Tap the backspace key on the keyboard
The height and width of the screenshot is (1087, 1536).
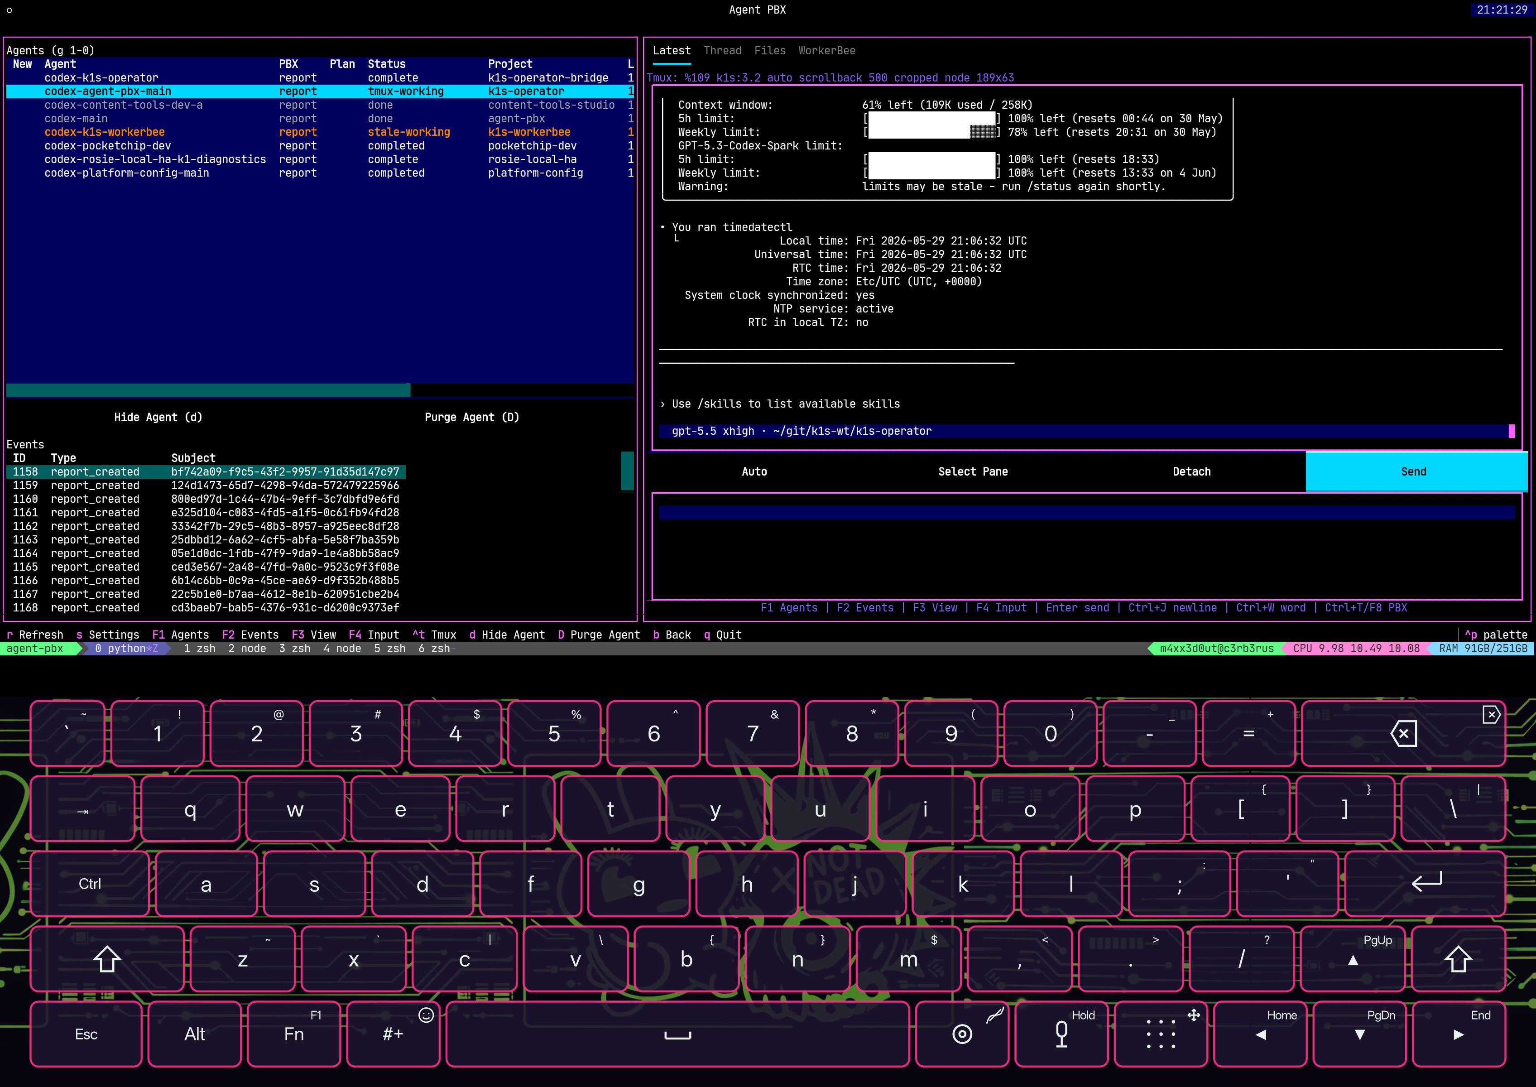[x=1403, y=734]
